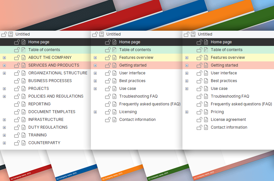Click the page icon beside REPORTING
Viewport: 274px width, 181px height.
(24, 104)
